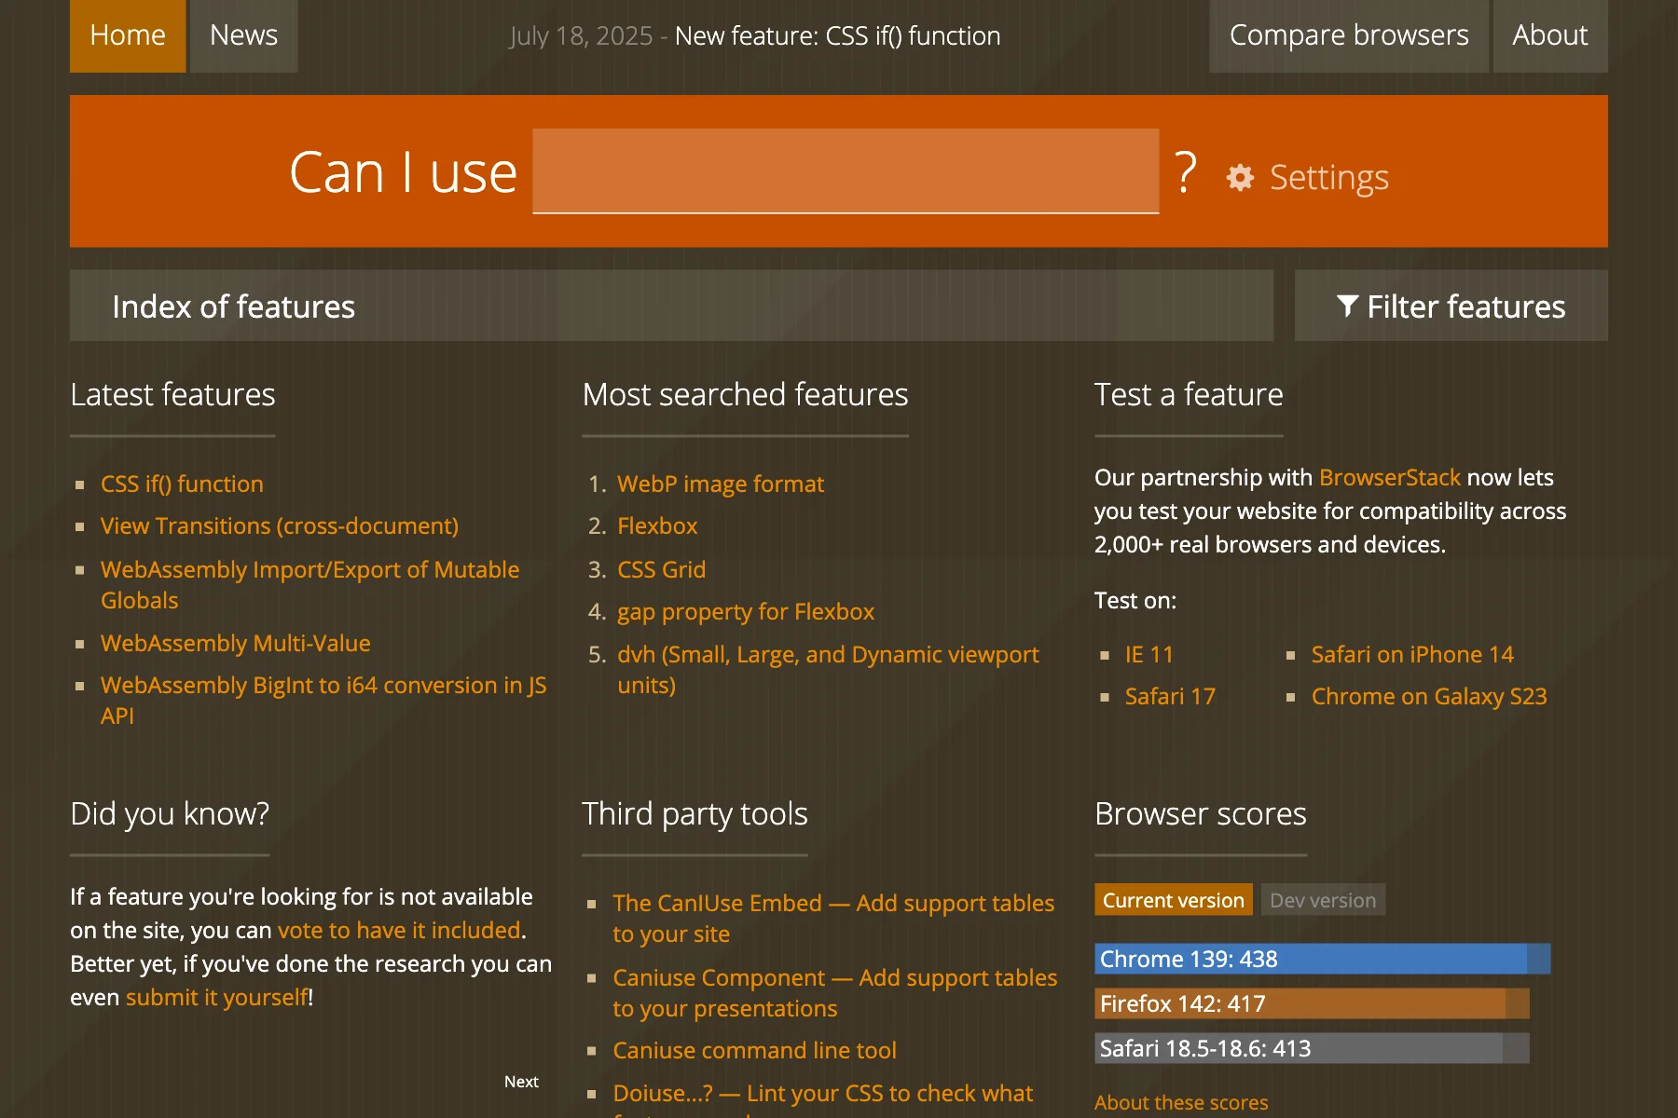
Task: Switch to Dev version scores
Action: coord(1322,900)
